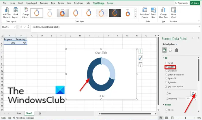Viewport: 202px width, 120px height.
Task: Click the Transparency percentage field
Action: click(x=190, y=98)
